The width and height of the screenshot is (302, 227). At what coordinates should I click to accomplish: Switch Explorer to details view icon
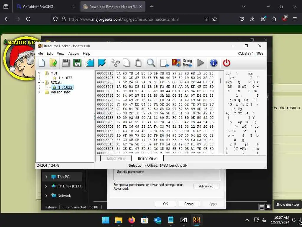click(262, 207)
